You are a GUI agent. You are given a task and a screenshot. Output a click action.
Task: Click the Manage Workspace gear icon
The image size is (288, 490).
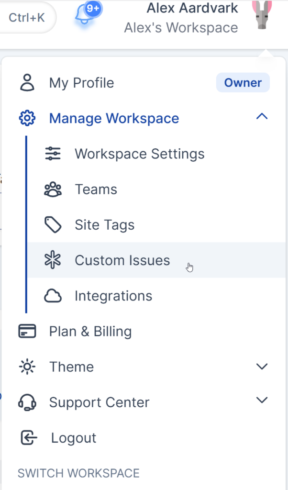point(27,118)
